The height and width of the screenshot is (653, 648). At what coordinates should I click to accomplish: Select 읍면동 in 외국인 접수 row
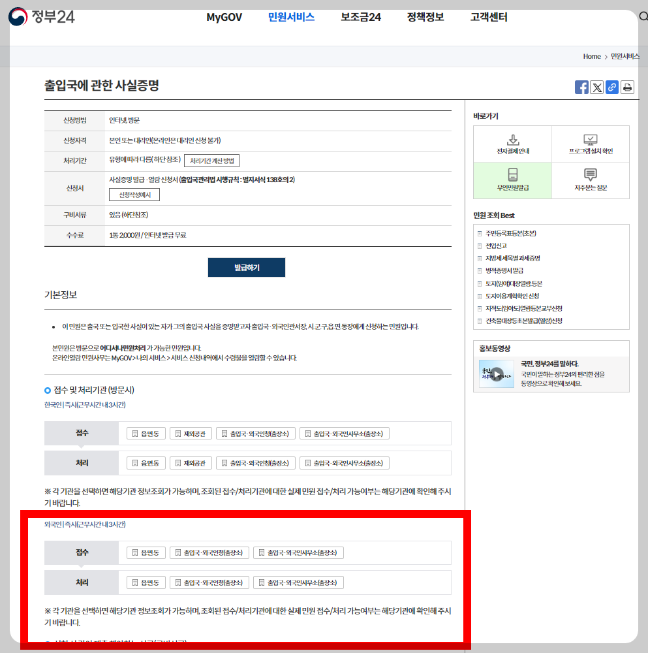click(x=146, y=552)
